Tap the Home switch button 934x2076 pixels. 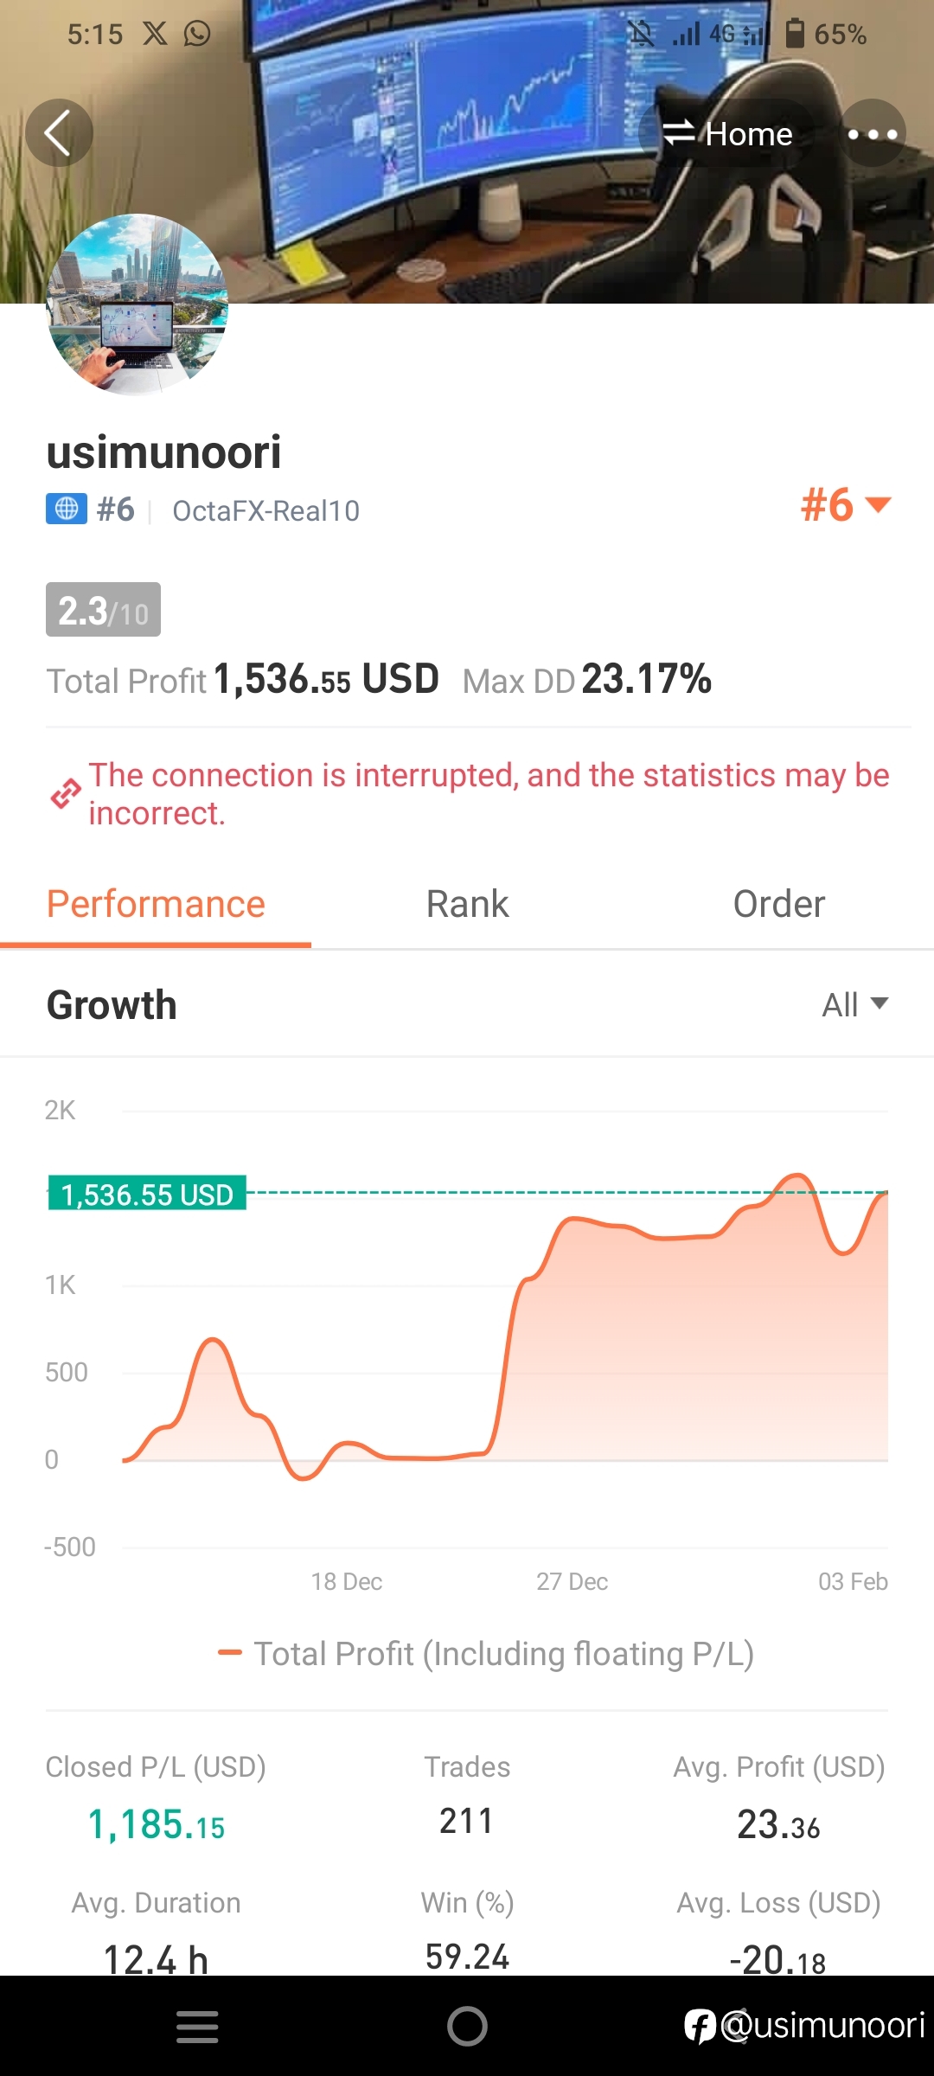[x=726, y=133]
